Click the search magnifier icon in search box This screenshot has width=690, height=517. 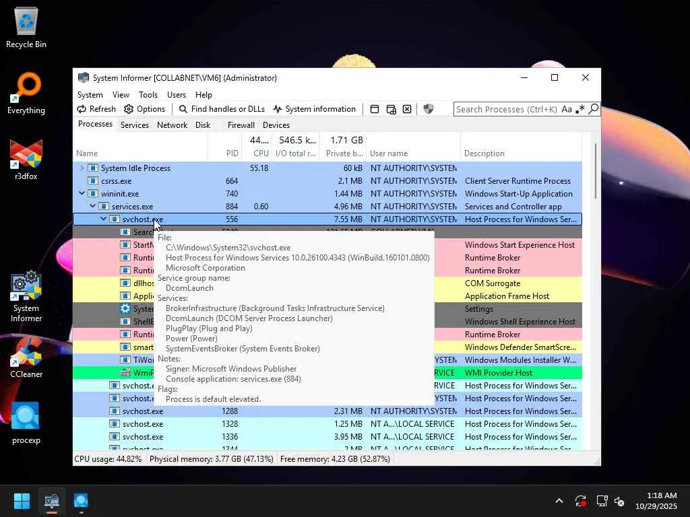tap(593, 109)
